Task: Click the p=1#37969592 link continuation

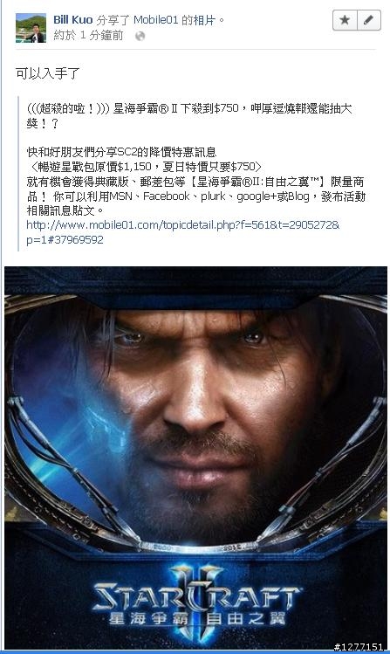Action: pos(65,240)
